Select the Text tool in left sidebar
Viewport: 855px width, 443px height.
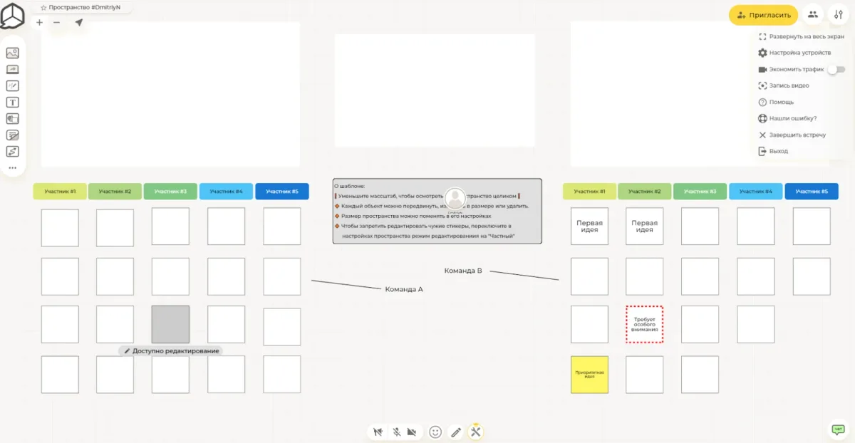[x=12, y=103]
